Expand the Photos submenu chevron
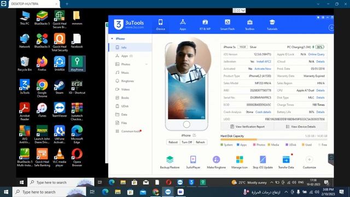 coord(147,65)
